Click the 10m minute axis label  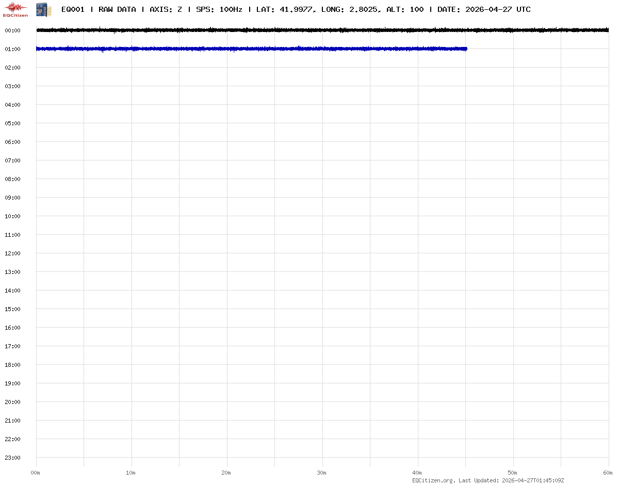point(131,473)
